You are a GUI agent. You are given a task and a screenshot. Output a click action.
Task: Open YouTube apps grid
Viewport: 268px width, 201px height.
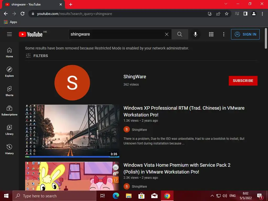[x=211, y=34]
